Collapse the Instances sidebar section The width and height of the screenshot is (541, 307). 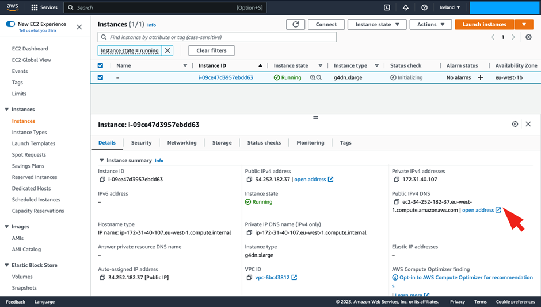click(x=6, y=110)
